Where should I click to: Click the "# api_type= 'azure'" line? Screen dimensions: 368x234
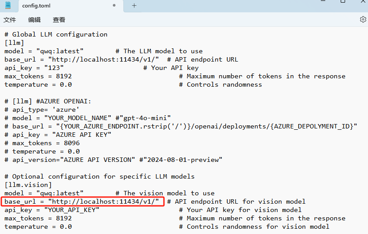click(42, 110)
